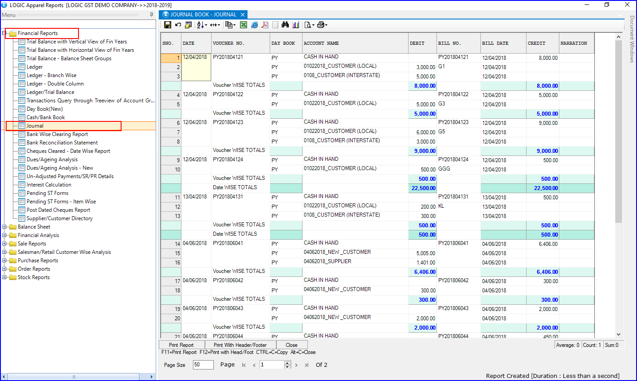Export report to Excel icon
Image resolution: width=637 pixels, height=381 pixels.
tap(244, 25)
